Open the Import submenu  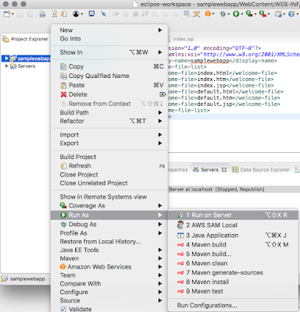109,135
